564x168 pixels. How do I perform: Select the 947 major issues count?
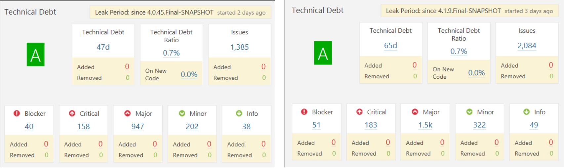138,127
